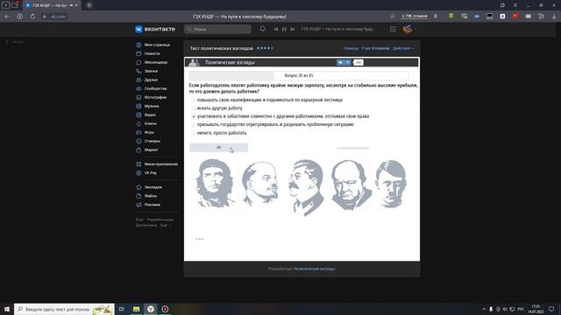Go back to previous question link
The width and height of the screenshot is (561, 315).
click(x=352, y=148)
